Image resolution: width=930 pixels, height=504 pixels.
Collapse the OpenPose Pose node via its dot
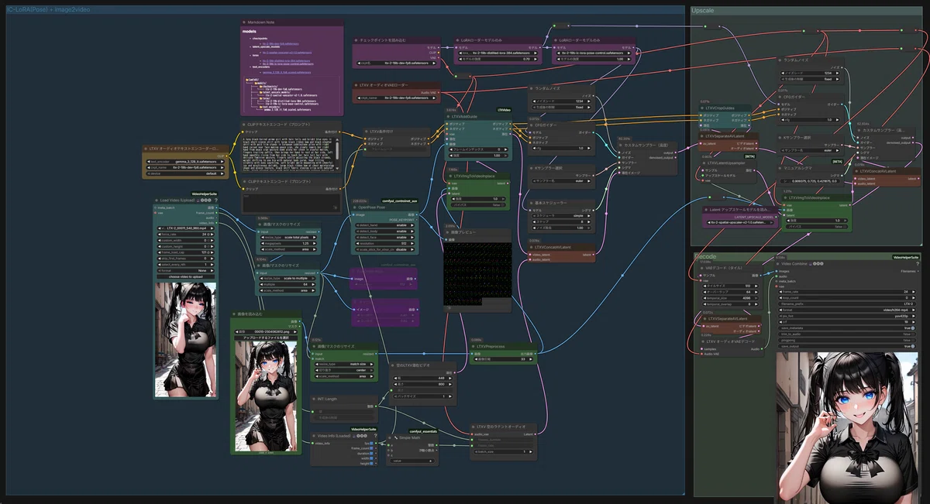tap(356, 207)
